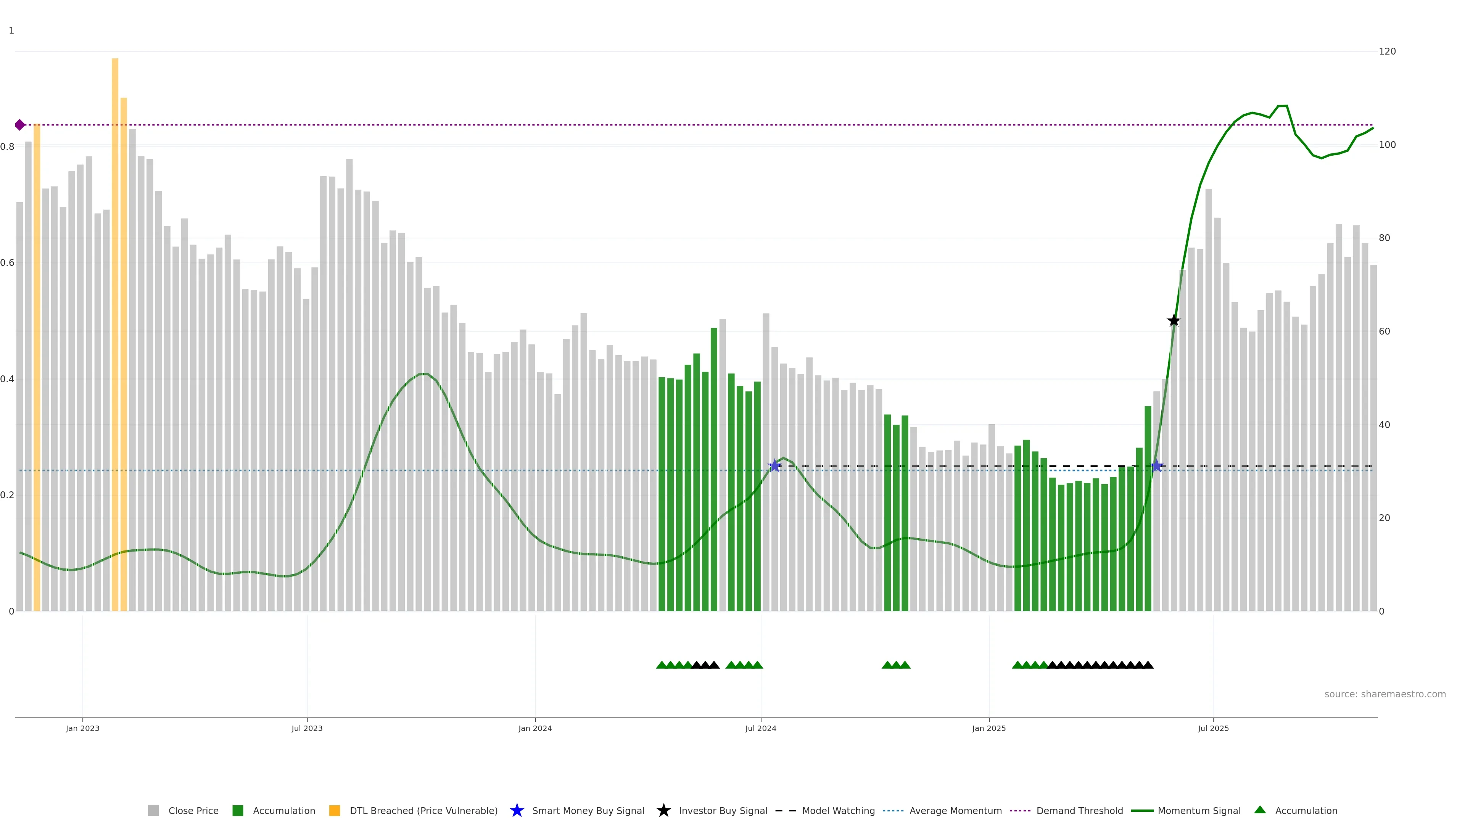
Task: Click green accumulation triangles near October 2024
Action: coord(896,665)
